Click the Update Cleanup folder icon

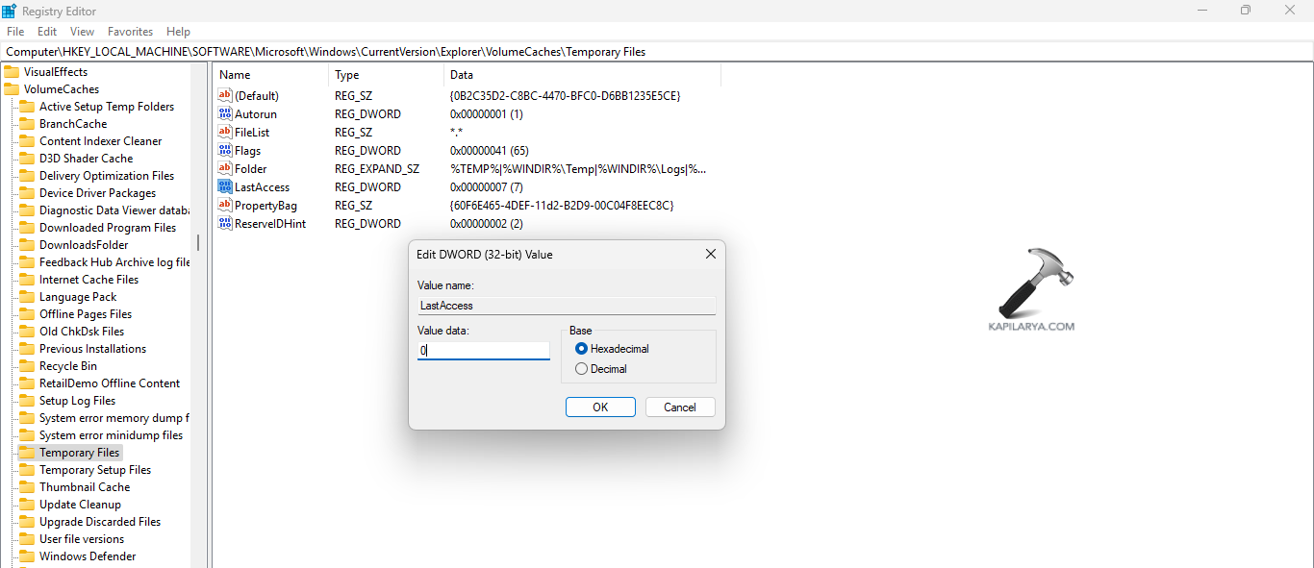(x=27, y=505)
